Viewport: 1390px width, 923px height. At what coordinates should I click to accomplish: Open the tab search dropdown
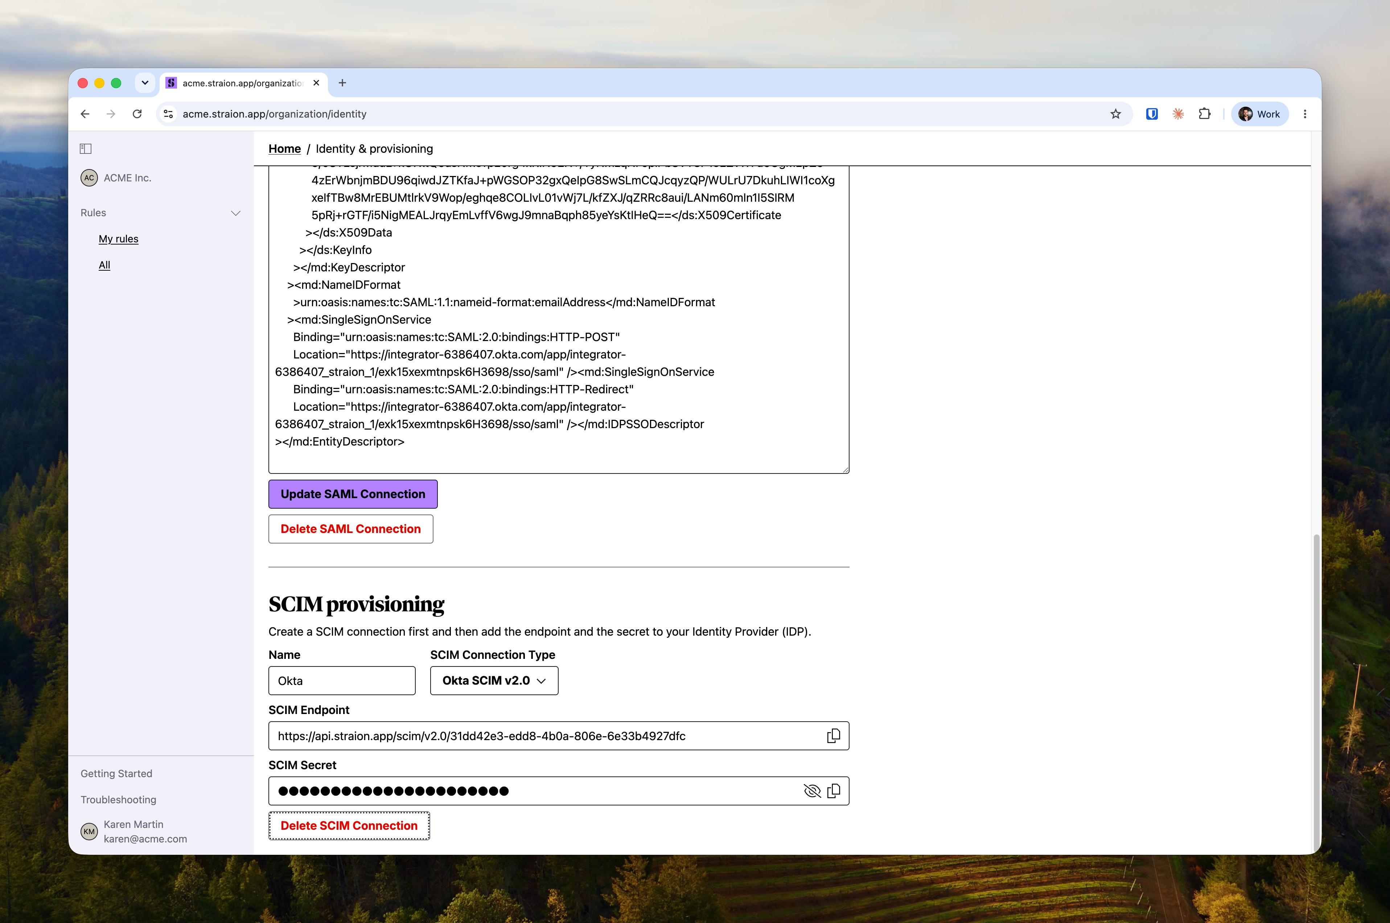tap(145, 83)
